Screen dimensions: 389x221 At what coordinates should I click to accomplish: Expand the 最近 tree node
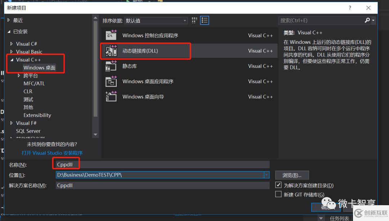coord(9,20)
